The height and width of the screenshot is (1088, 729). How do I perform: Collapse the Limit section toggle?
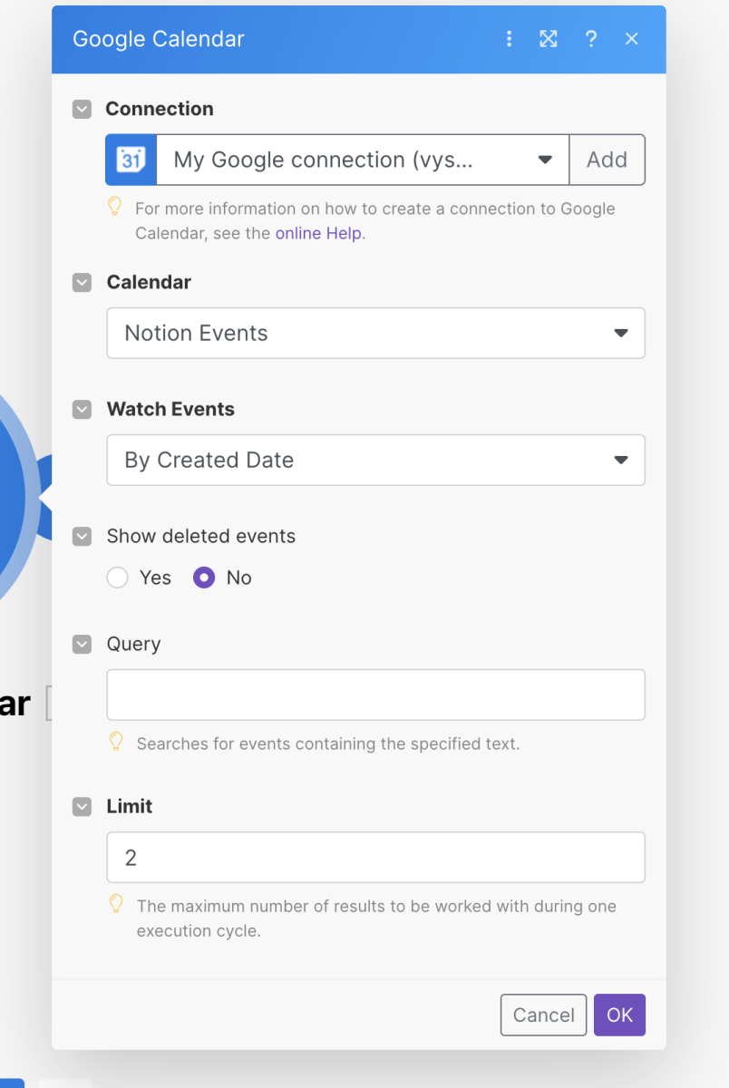pyautogui.click(x=83, y=807)
